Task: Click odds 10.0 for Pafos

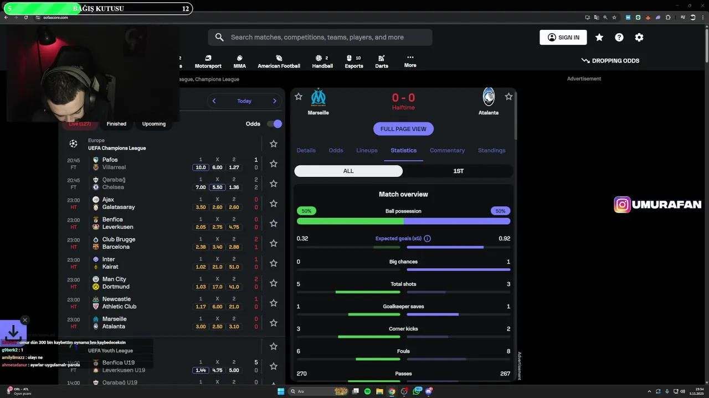Action: pyautogui.click(x=201, y=167)
